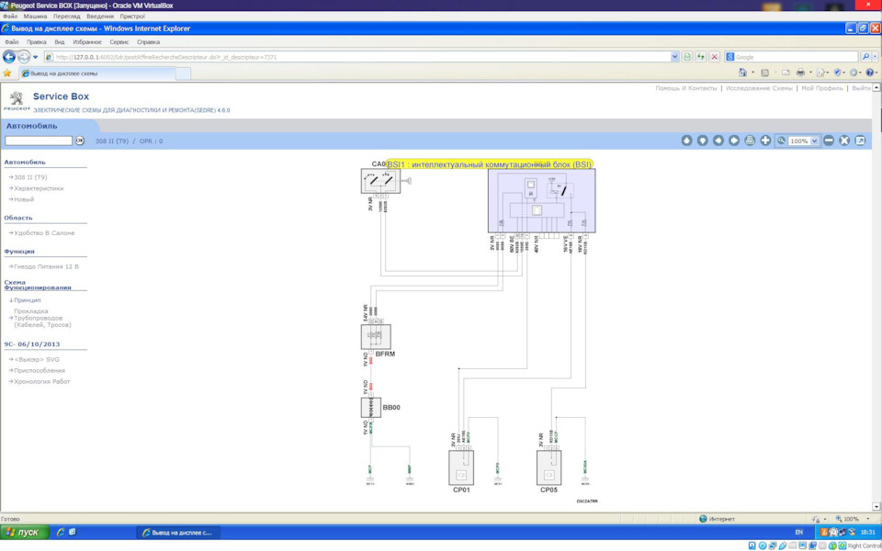The width and height of the screenshot is (882, 551).
Task: Click IE RSS feeds icon
Action: pos(765,73)
